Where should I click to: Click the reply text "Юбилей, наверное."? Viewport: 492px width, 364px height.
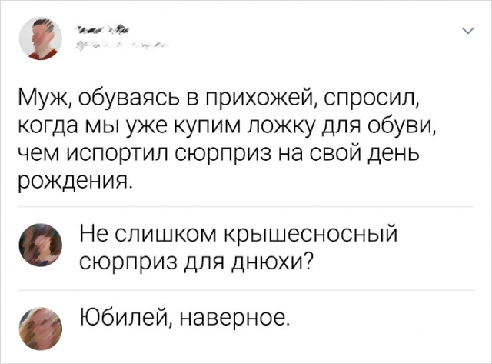[x=185, y=317]
